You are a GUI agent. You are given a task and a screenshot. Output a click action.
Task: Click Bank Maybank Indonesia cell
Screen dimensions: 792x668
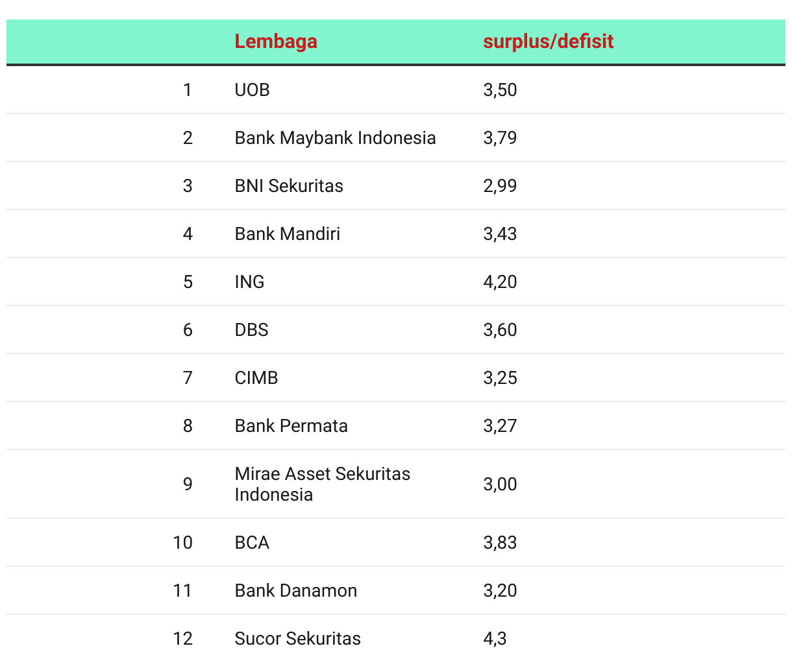click(x=335, y=137)
